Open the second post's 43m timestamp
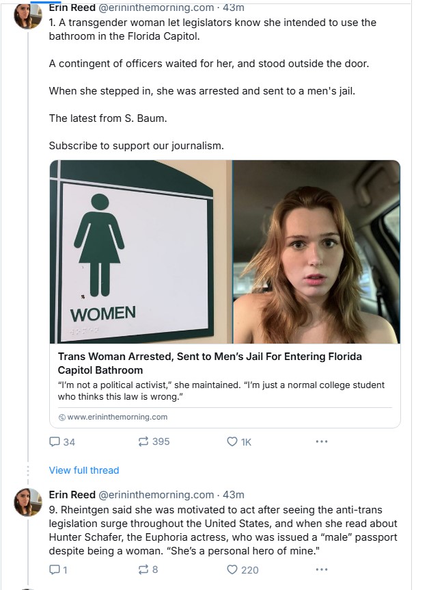 [x=234, y=494]
